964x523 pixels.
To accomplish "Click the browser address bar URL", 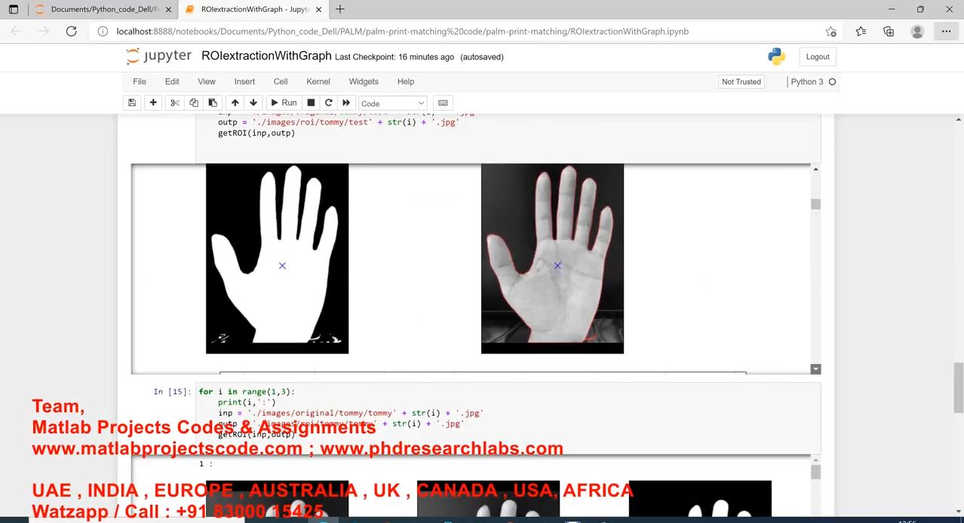I will click(402, 32).
